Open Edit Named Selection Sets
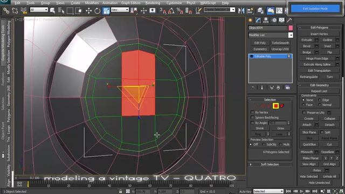The width and height of the screenshot is (345, 194). coord(198,10)
